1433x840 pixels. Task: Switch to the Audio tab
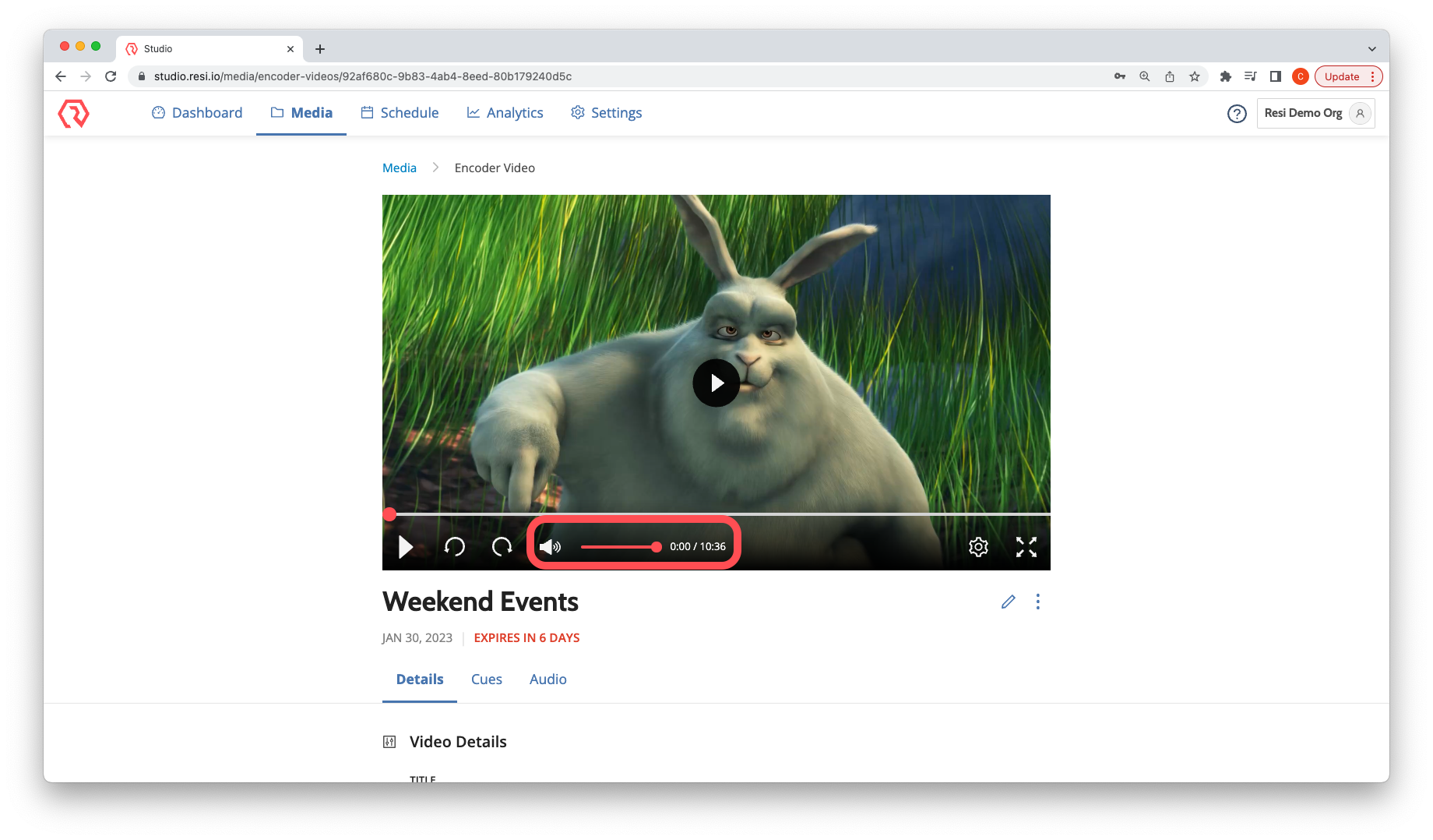pos(547,679)
